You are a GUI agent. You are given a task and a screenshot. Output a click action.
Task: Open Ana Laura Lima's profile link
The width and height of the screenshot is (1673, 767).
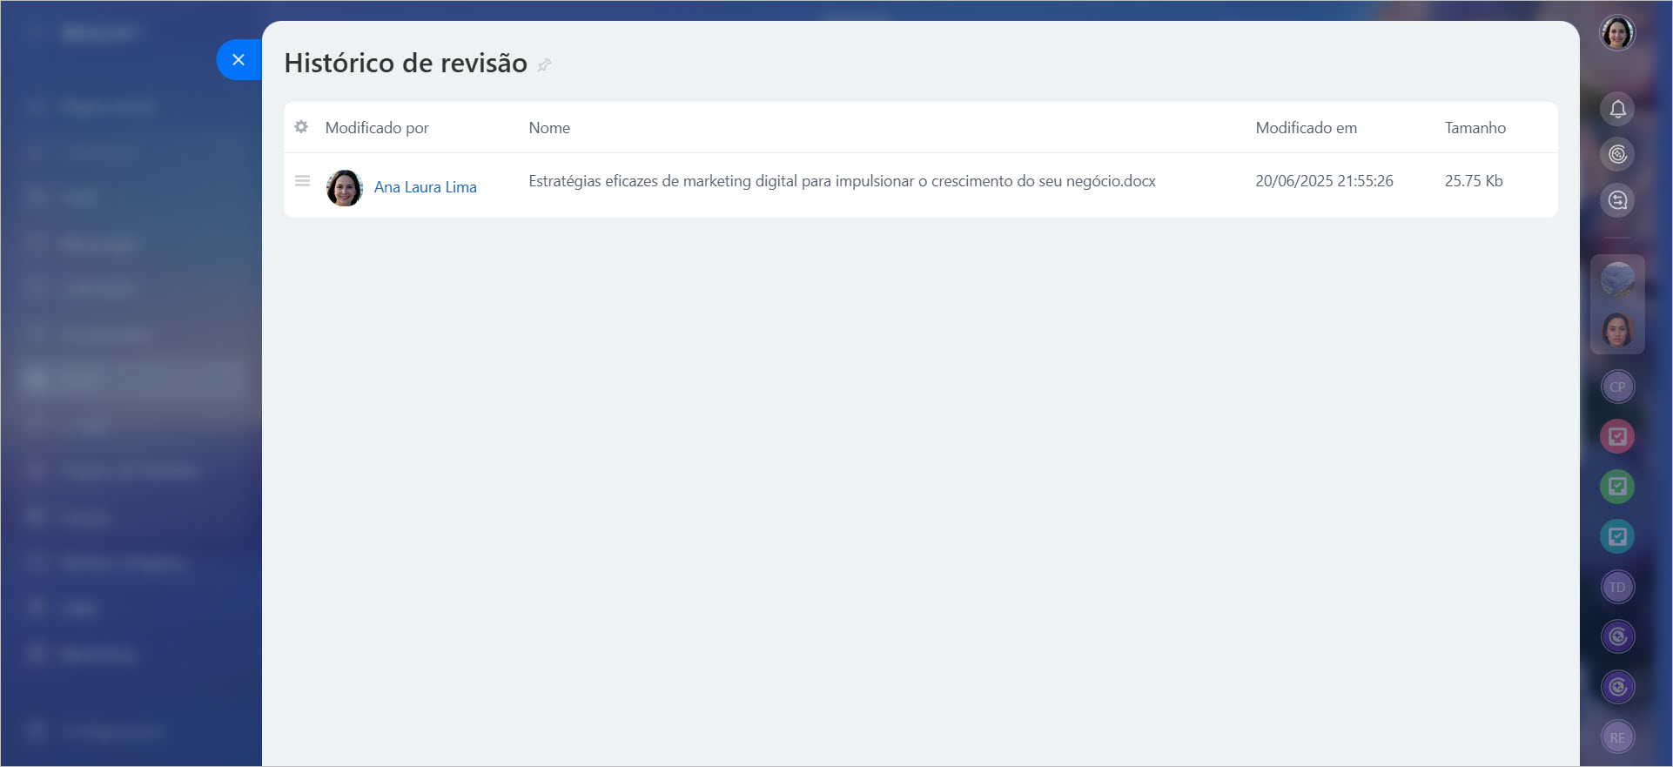[x=426, y=187]
